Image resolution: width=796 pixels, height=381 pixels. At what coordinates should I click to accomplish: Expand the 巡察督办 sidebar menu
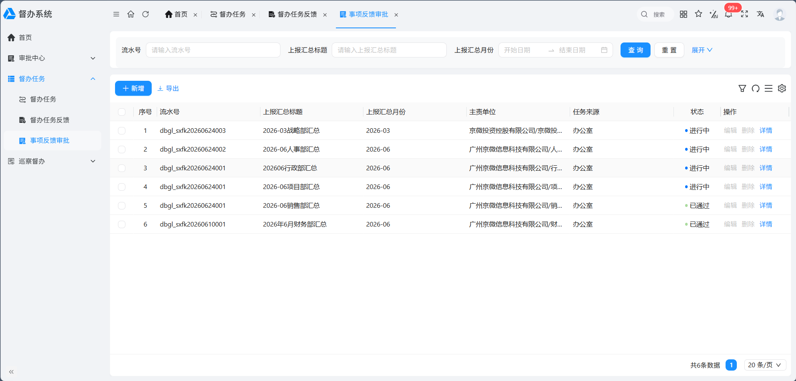click(52, 161)
